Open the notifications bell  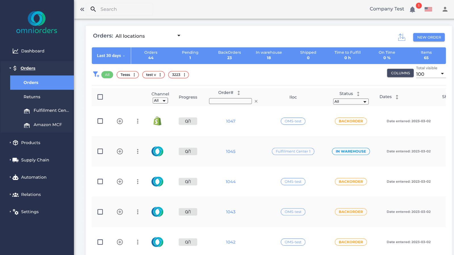(412, 9)
